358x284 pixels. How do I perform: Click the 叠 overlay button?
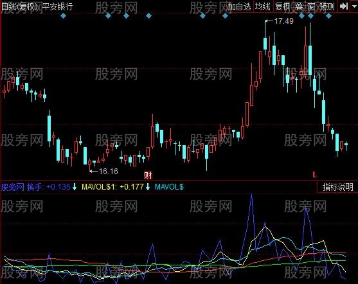299,6
